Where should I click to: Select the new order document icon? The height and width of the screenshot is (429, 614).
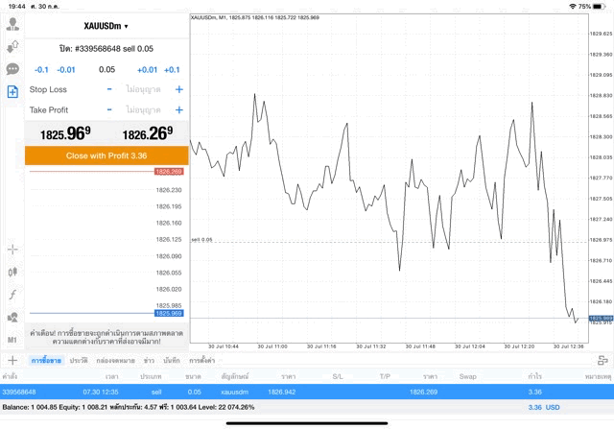(12, 92)
